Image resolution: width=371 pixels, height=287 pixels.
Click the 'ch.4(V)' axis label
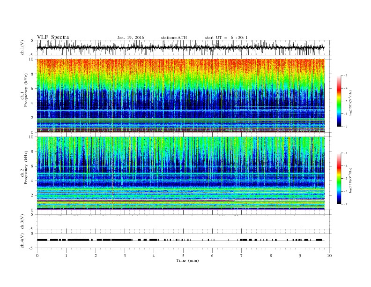[22, 241]
